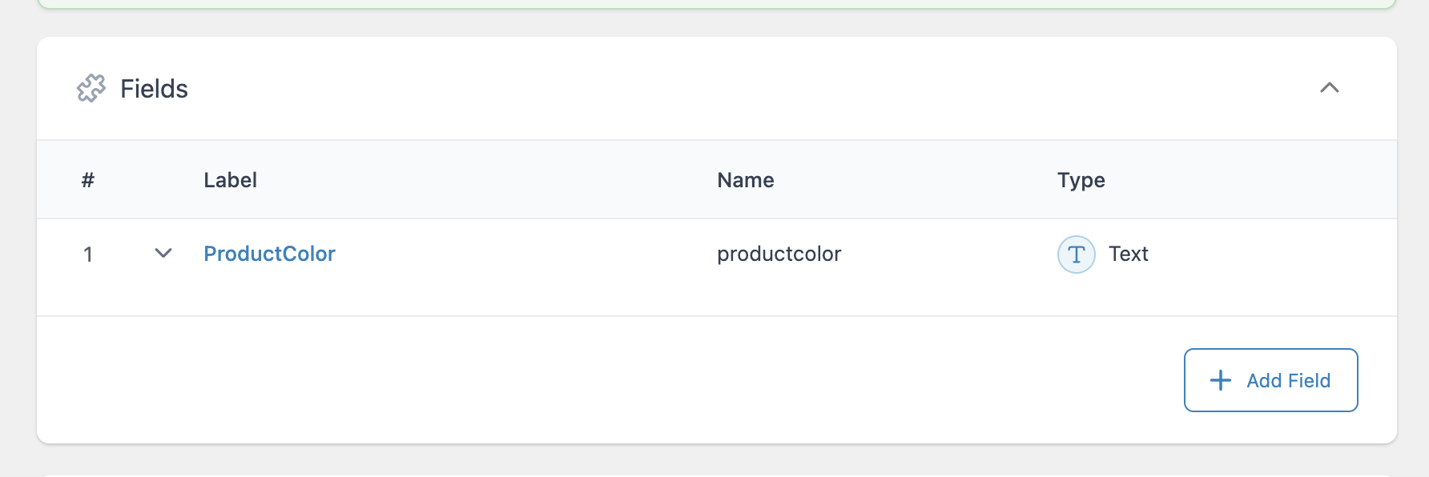Select the Label column header
Image resolution: width=1429 pixels, height=477 pixels.
[230, 180]
